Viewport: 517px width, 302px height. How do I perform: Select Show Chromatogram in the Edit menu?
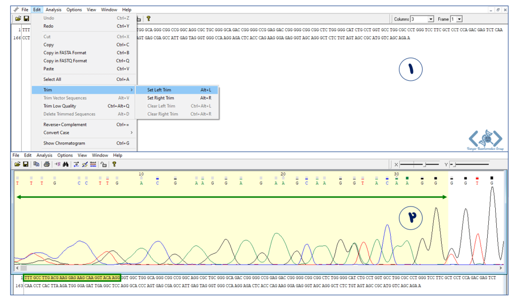point(84,143)
